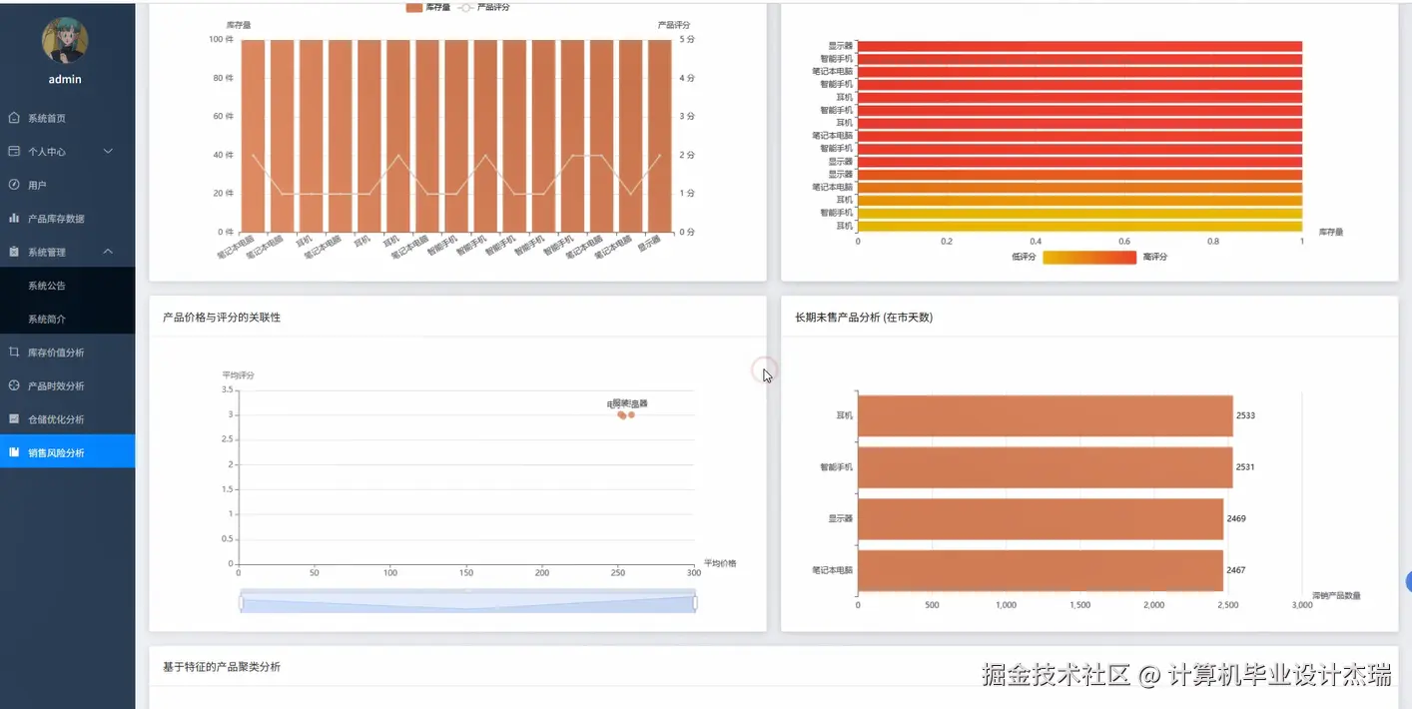Click the 低评分 to 高评分 color gradient bar

1089,257
